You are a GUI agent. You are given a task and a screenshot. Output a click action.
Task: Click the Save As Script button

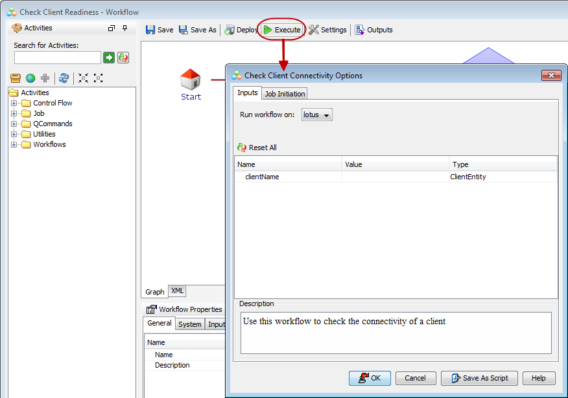(x=479, y=378)
